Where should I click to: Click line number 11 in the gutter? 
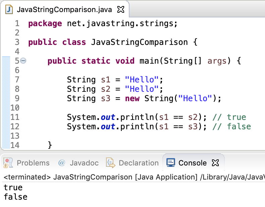point(15,117)
